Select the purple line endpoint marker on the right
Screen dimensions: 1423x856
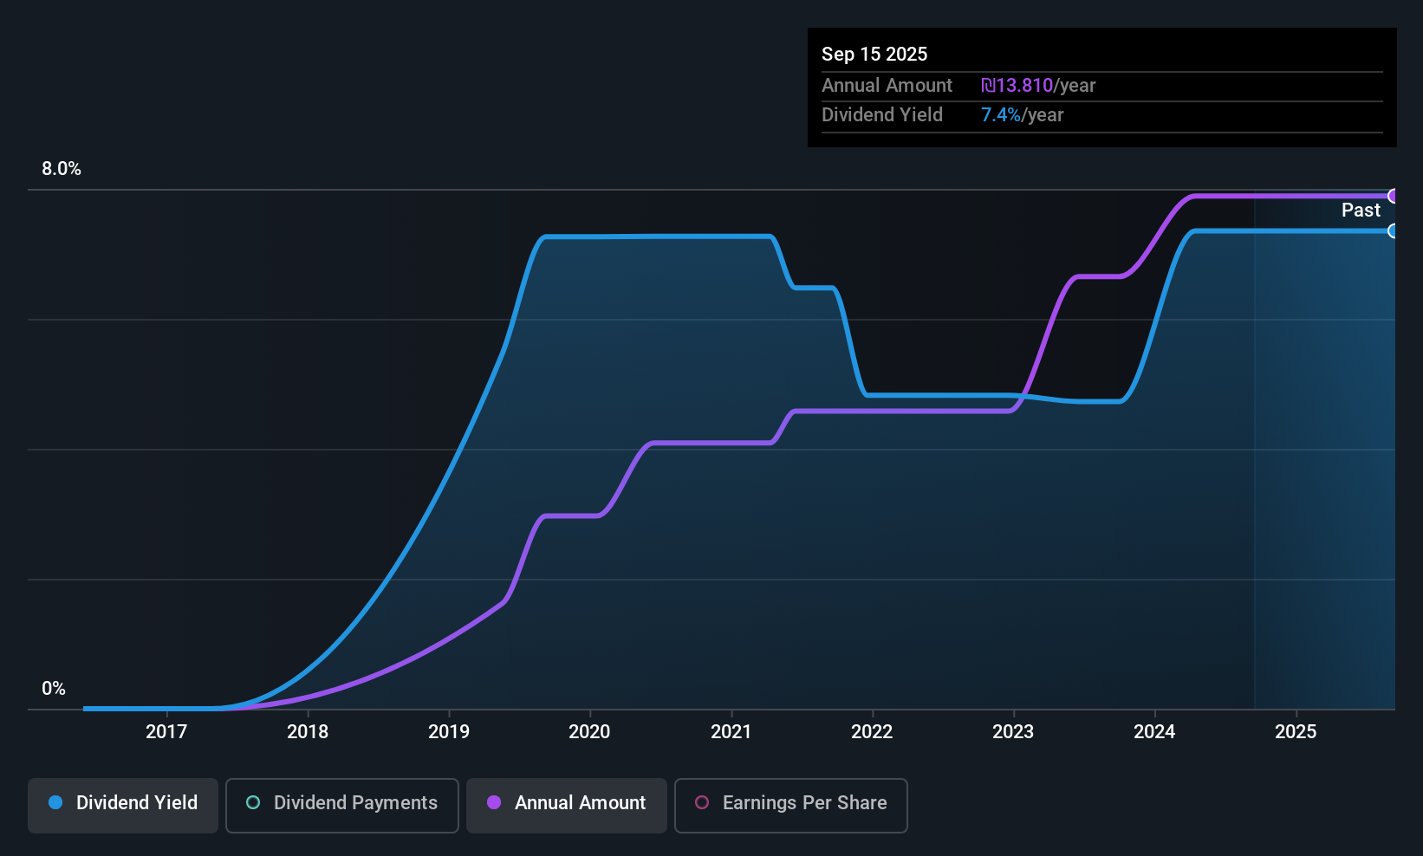point(1394,196)
